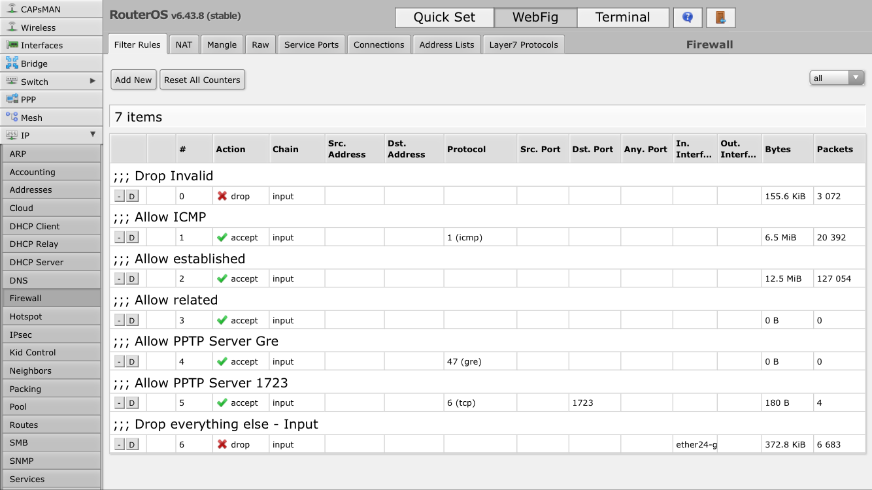Click the IP menu icon
This screenshot has height=490, width=872.
11,135
